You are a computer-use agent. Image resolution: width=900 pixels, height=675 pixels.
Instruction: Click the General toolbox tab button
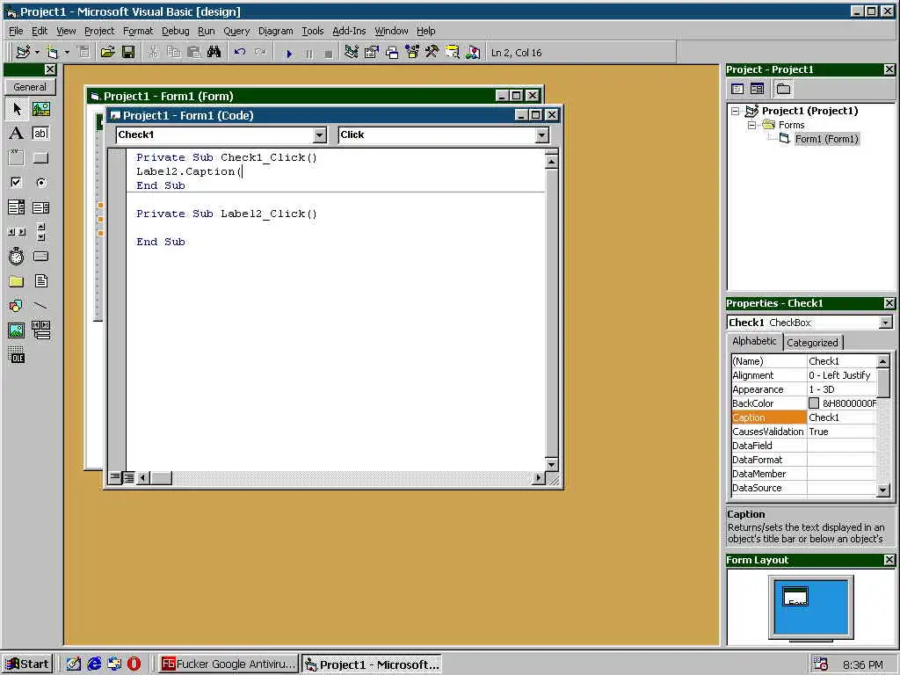click(x=30, y=87)
